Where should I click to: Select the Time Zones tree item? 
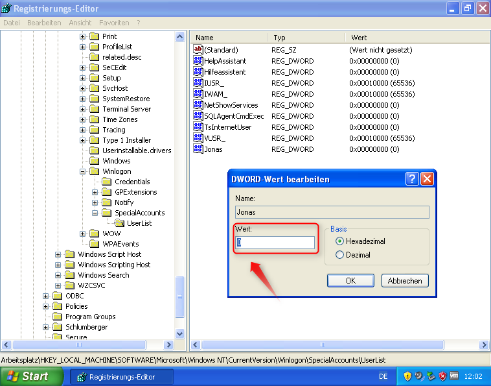[120, 119]
